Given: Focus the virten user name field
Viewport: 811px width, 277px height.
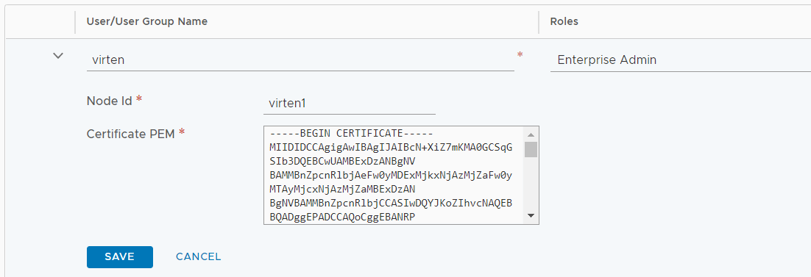Looking at the screenshot, I should coord(300,60).
